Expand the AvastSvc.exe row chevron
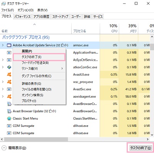The image size is (154, 153). [3, 89]
